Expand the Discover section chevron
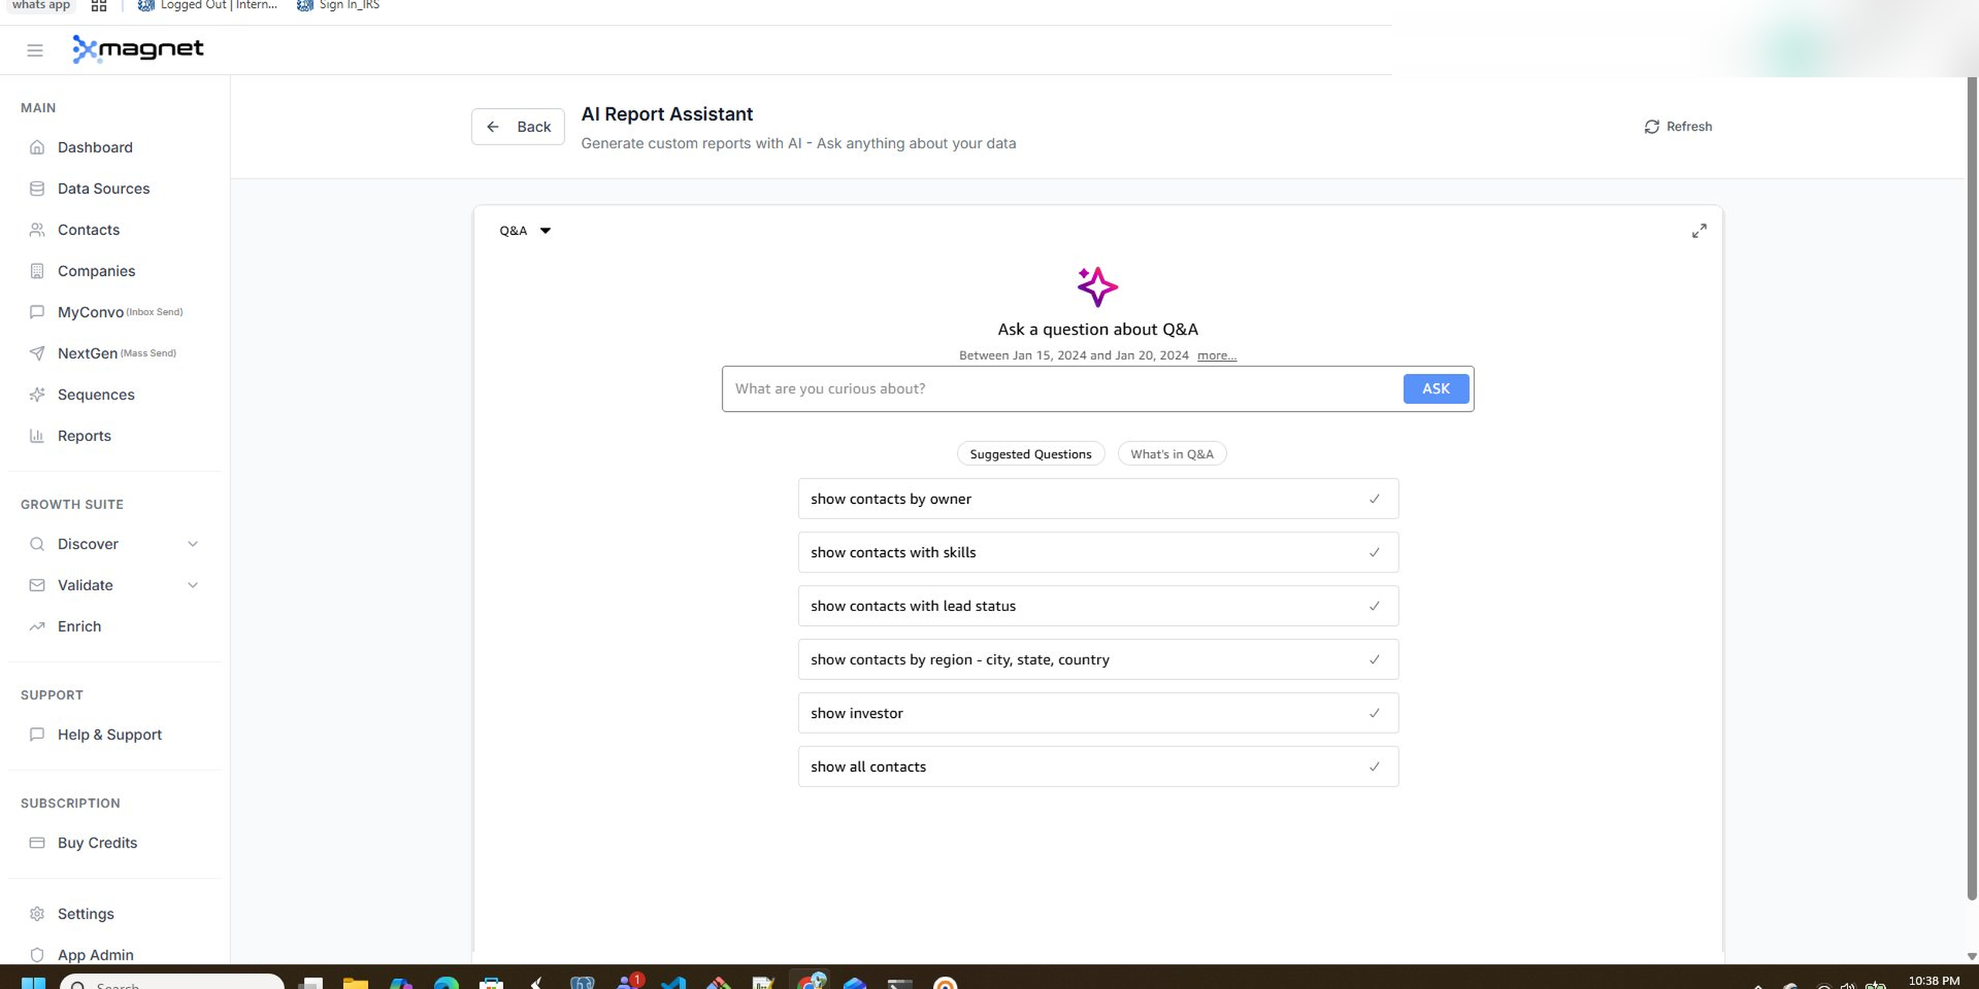The image size is (1979, 989). 193,543
